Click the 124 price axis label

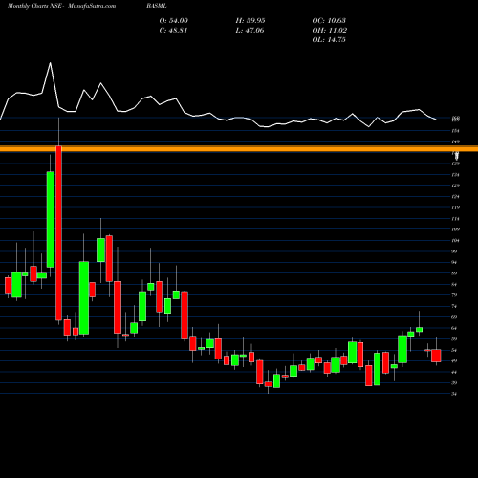[456, 197]
